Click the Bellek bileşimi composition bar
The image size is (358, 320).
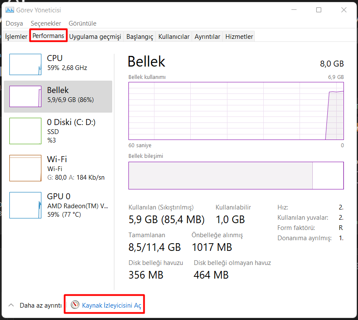click(236, 175)
